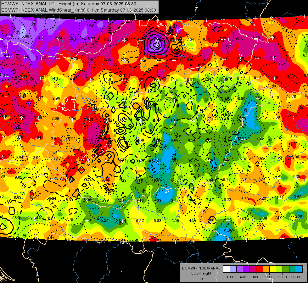
Task: Click the wind shear value 5.78
Action: (292, 97)
